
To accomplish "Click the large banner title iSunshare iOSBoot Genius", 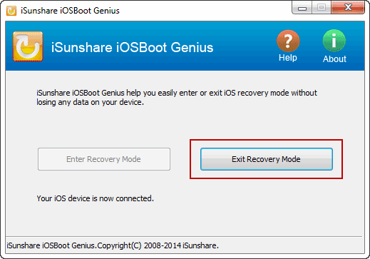I will point(132,47).
